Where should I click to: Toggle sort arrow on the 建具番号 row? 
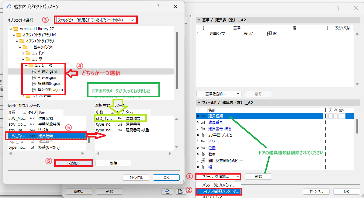[326, 122]
